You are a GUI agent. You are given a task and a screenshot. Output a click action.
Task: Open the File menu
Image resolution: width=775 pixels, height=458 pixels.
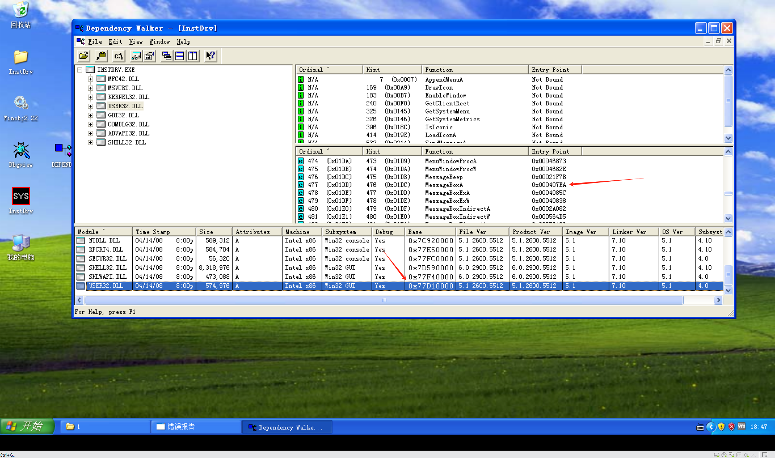click(95, 41)
